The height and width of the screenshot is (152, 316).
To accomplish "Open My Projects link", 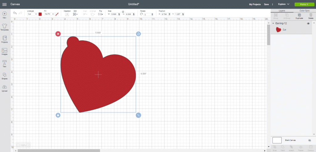I will 255,4.
